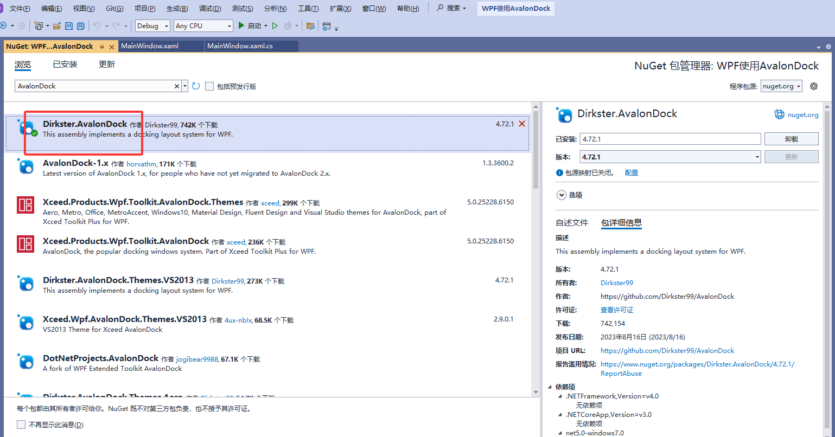Switch to the 已安装 tab

click(x=65, y=64)
